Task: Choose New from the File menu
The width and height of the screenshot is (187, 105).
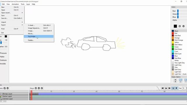Action: pyautogui.click(x=12, y=7)
